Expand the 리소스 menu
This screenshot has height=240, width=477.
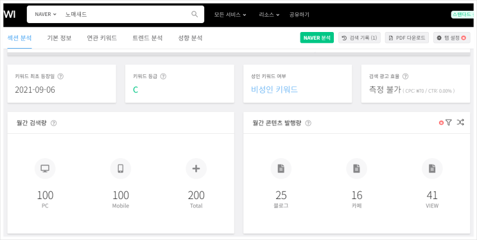[269, 15]
